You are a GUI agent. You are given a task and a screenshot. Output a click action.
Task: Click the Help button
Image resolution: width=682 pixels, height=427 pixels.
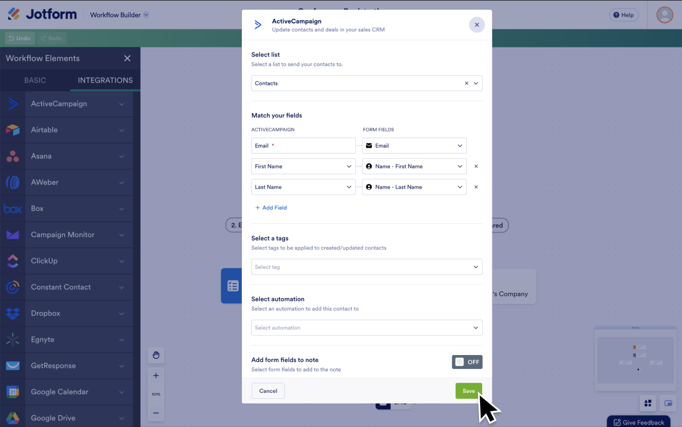[624, 15]
